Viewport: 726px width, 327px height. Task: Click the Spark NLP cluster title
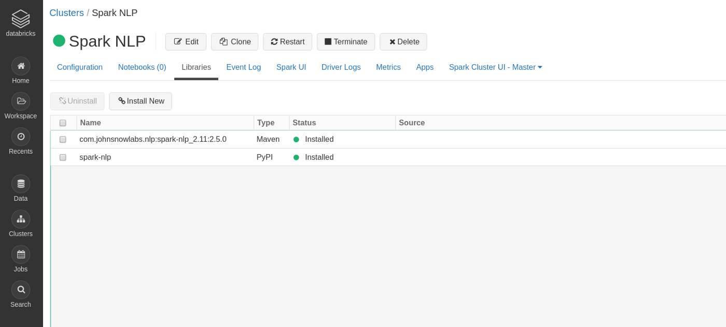point(107,41)
